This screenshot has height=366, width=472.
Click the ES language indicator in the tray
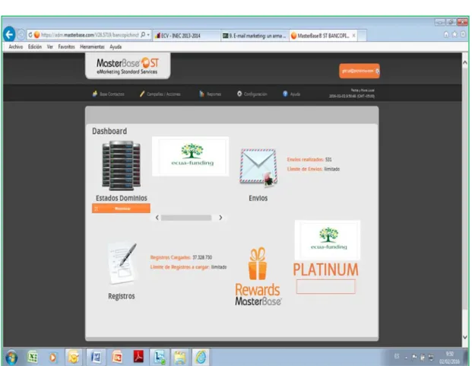(x=397, y=356)
